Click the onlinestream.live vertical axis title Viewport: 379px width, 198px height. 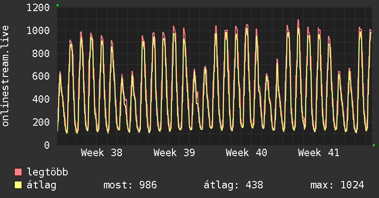click(6, 76)
